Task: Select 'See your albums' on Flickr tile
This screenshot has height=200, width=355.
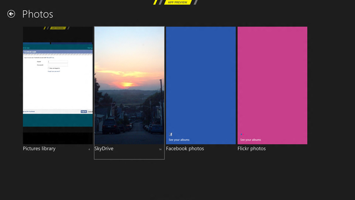Action: (x=250, y=139)
